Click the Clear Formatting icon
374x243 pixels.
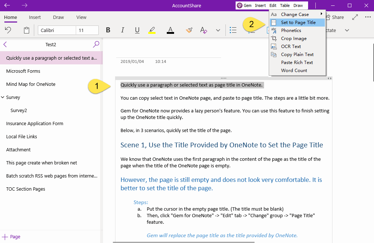point(204,30)
